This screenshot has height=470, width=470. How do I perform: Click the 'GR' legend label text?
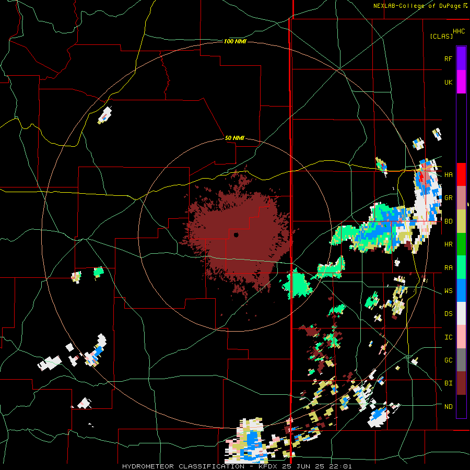coord(448,198)
